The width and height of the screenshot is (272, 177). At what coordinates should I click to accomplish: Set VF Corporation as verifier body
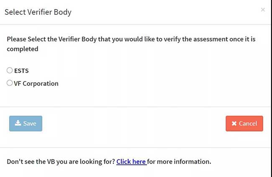pyautogui.click(x=10, y=83)
